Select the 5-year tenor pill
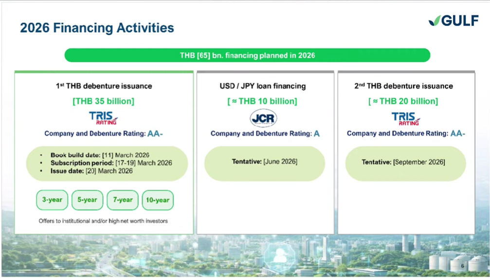490x278 pixels. (88, 200)
